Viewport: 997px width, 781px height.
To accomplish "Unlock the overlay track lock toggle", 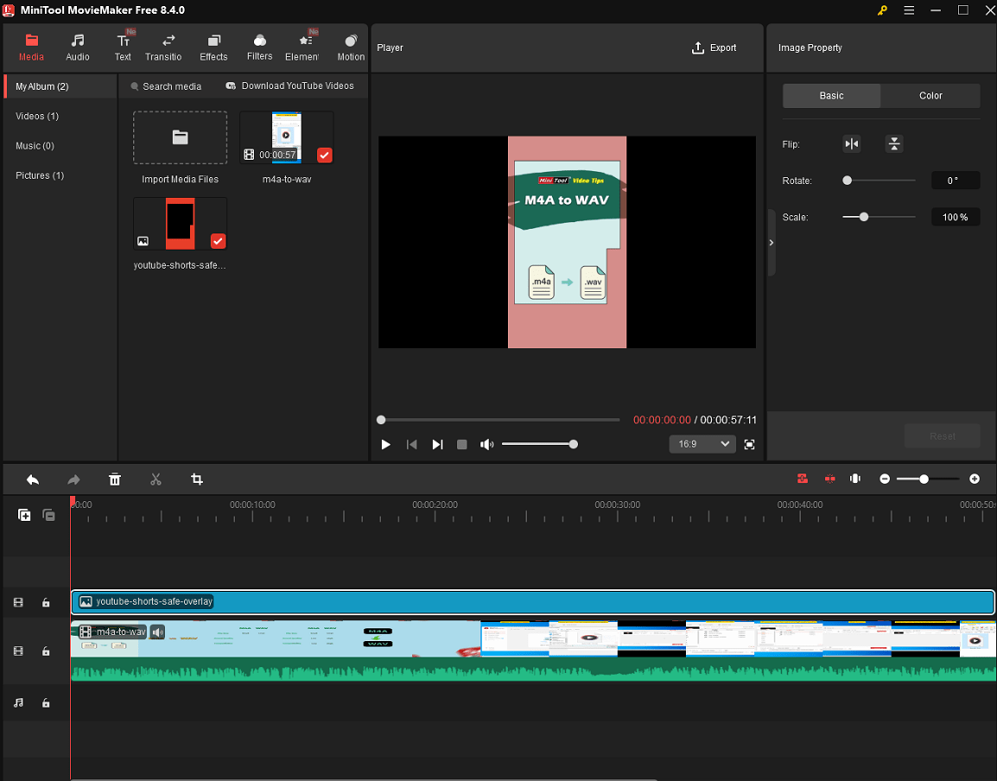I will click(x=47, y=602).
